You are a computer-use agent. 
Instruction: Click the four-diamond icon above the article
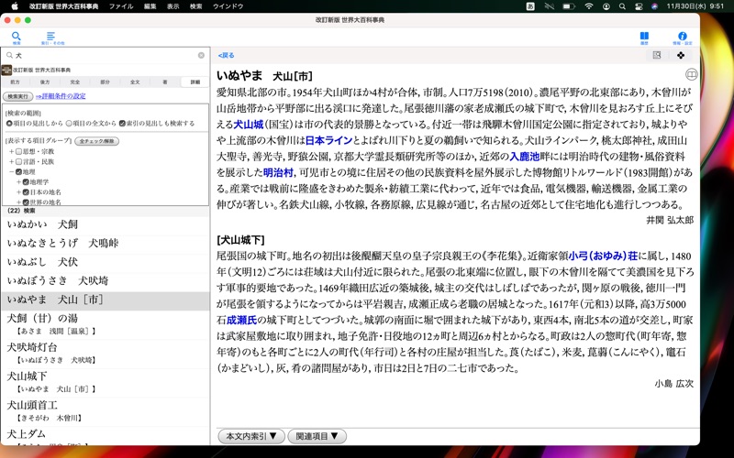(x=681, y=55)
